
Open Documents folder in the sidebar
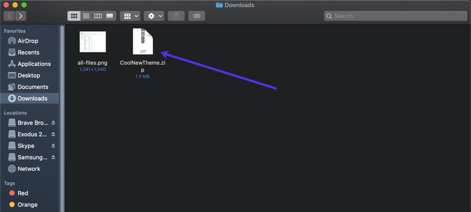pyautogui.click(x=33, y=87)
